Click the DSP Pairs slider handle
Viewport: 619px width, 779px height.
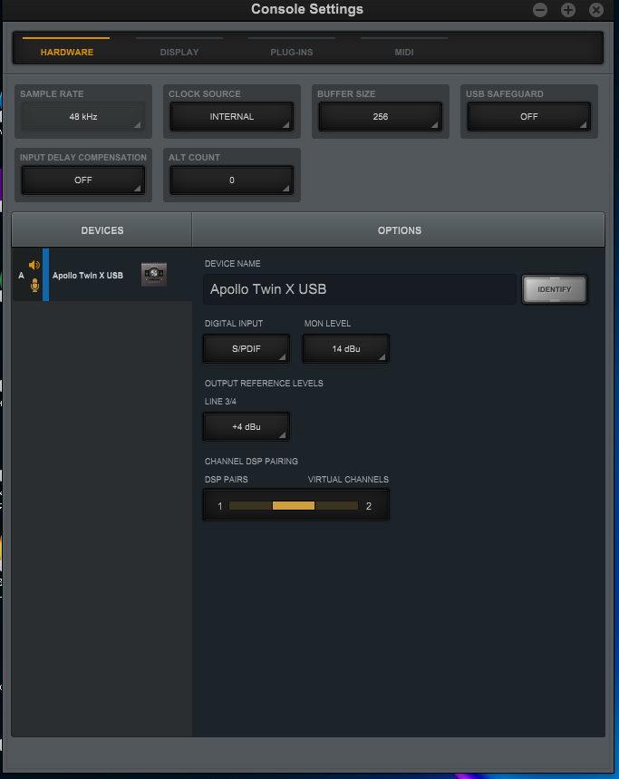(294, 506)
